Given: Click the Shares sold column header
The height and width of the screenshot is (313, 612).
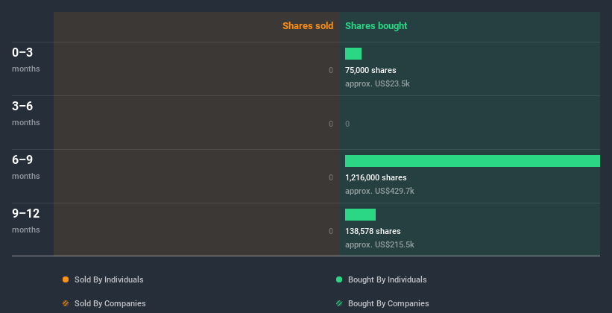Looking at the screenshot, I should [x=308, y=26].
